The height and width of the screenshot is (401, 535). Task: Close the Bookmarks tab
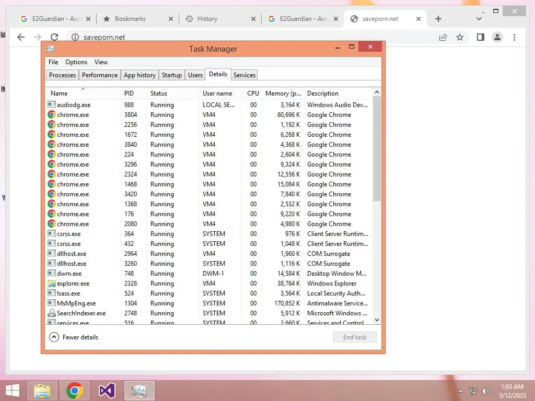click(171, 19)
